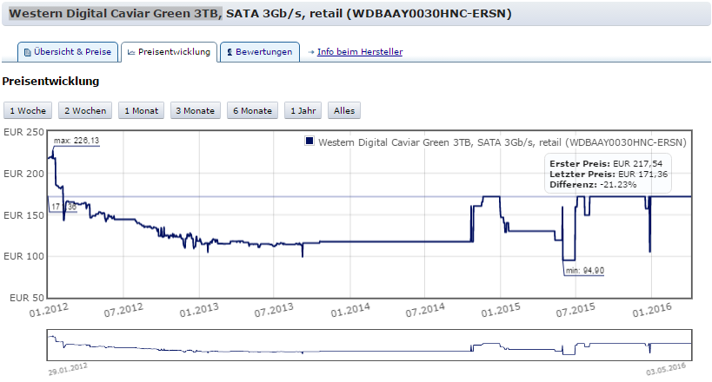Click the max: 226,13 chart label

click(77, 141)
